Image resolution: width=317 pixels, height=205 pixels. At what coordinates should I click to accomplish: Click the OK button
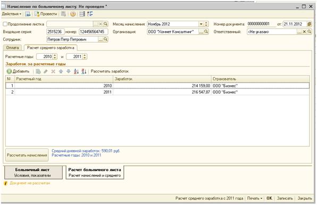pyautogui.click(x=269, y=199)
